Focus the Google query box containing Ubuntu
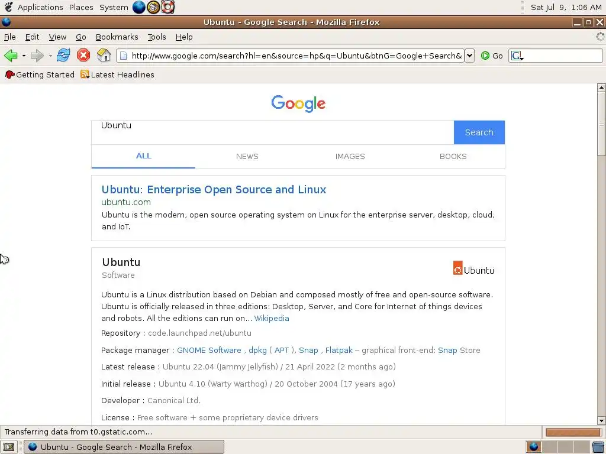This screenshot has width=606, height=454. pyautogui.click(x=272, y=132)
